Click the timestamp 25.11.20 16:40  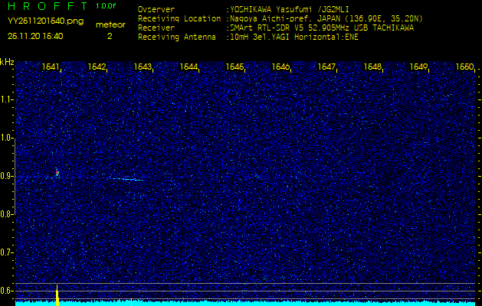click(x=35, y=36)
